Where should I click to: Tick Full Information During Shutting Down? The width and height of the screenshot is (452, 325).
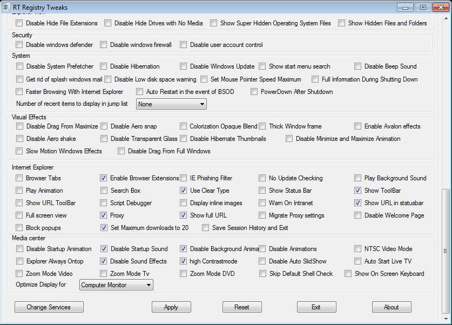tap(315, 79)
